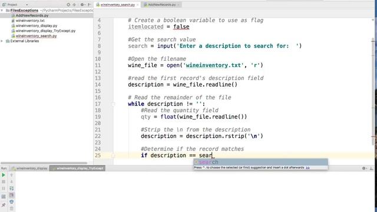Click the Project panel horizontal scrollbar
Screen dimensions: 377x212
tap(44, 163)
